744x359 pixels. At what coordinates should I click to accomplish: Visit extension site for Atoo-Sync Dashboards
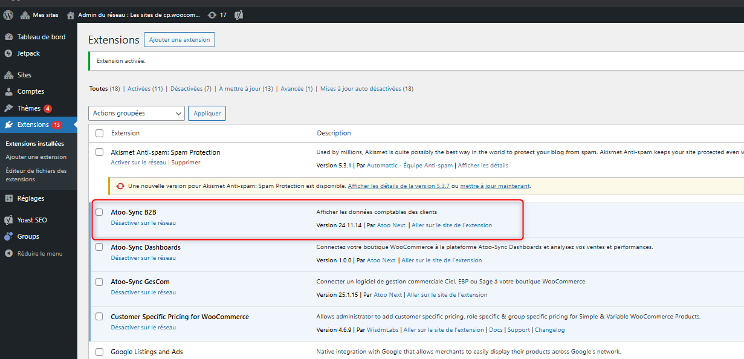442,260
